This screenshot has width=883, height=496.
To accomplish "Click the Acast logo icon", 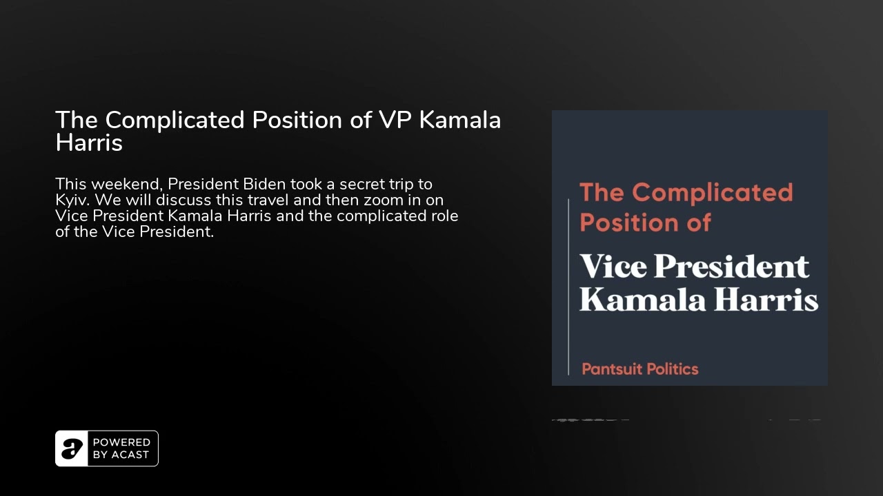I will click(72, 448).
